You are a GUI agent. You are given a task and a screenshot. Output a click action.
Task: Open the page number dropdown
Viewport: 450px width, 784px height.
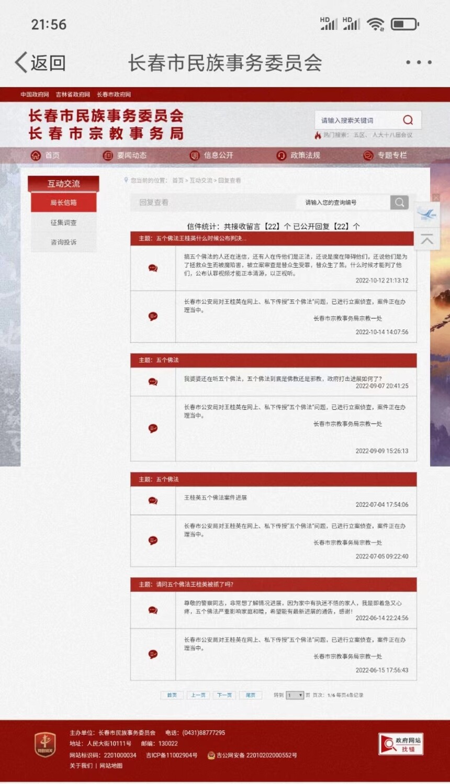click(295, 695)
